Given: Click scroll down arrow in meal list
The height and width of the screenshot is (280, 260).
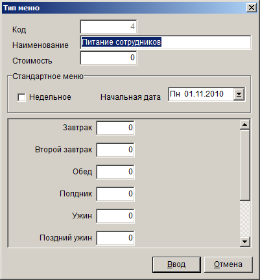Looking at the screenshot, I should tap(245, 242).
